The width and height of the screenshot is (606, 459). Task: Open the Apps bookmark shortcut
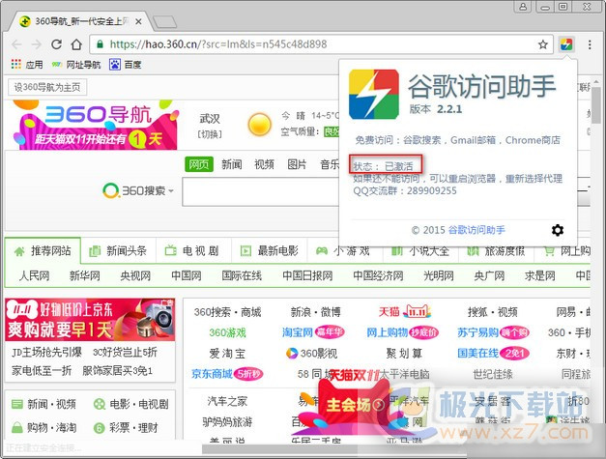point(26,65)
